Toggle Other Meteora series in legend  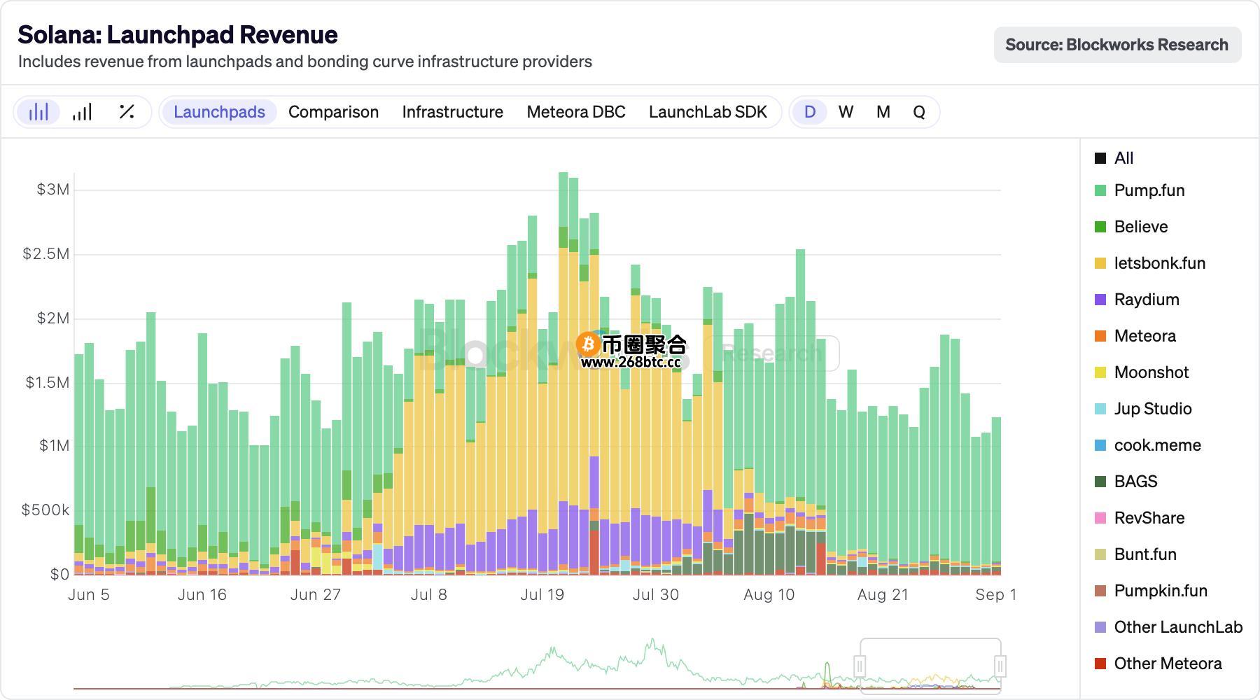[x=1158, y=664]
